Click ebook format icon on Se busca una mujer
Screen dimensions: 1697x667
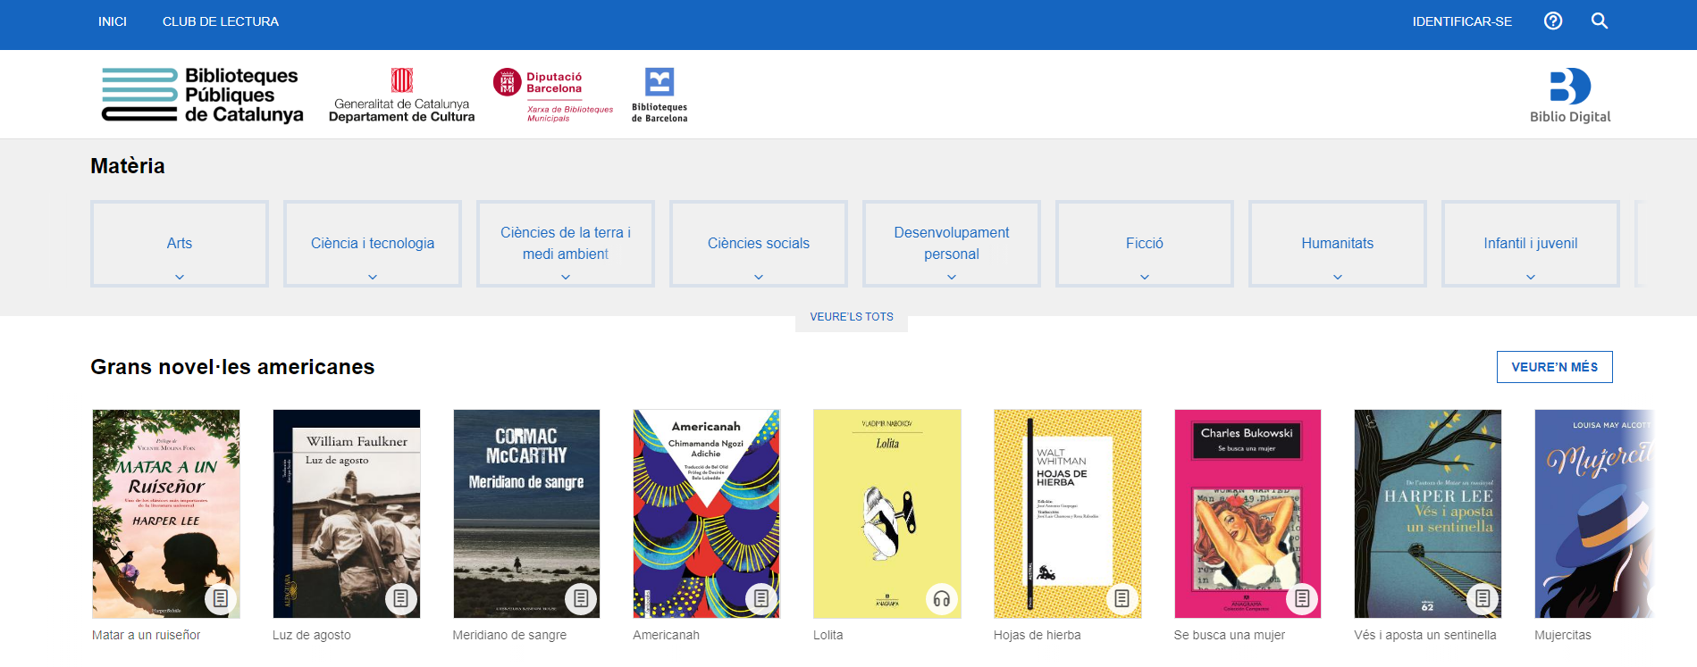pyautogui.click(x=1302, y=598)
